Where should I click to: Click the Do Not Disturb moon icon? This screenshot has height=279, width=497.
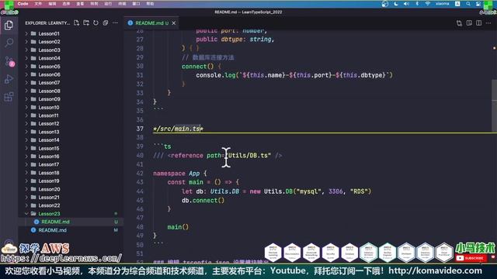[396, 4]
